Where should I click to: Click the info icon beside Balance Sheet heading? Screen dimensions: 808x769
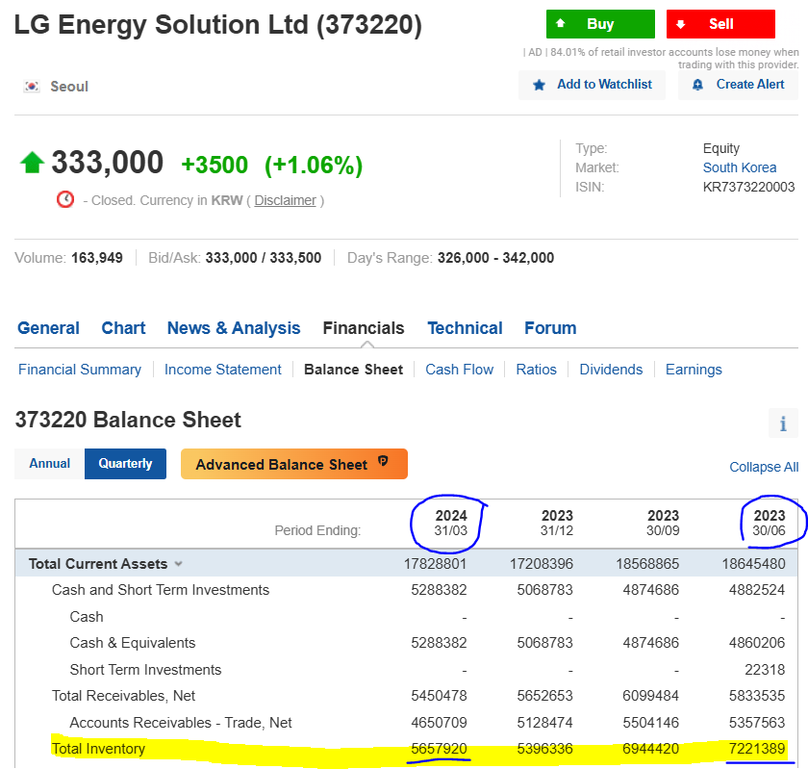pyautogui.click(x=783, y=423)
